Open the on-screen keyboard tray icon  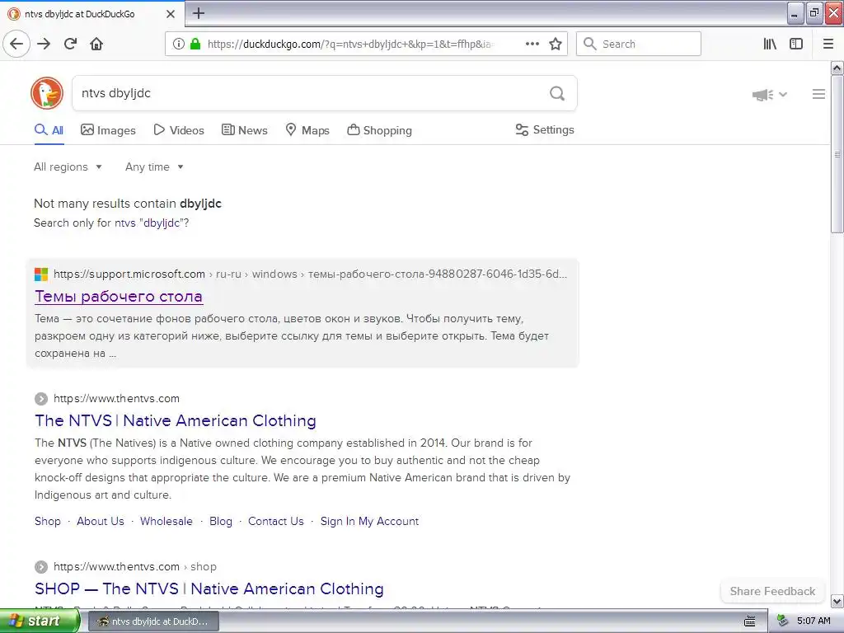(749, 621)
